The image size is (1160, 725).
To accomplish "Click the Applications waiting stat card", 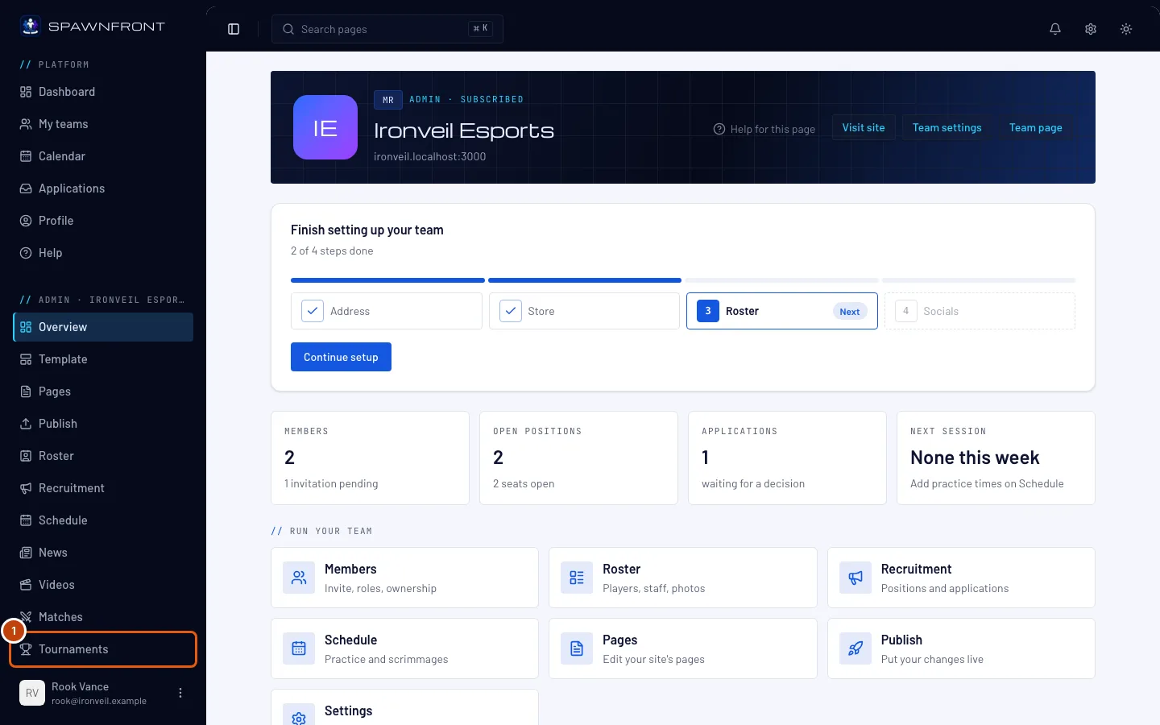I will (787, 458).
